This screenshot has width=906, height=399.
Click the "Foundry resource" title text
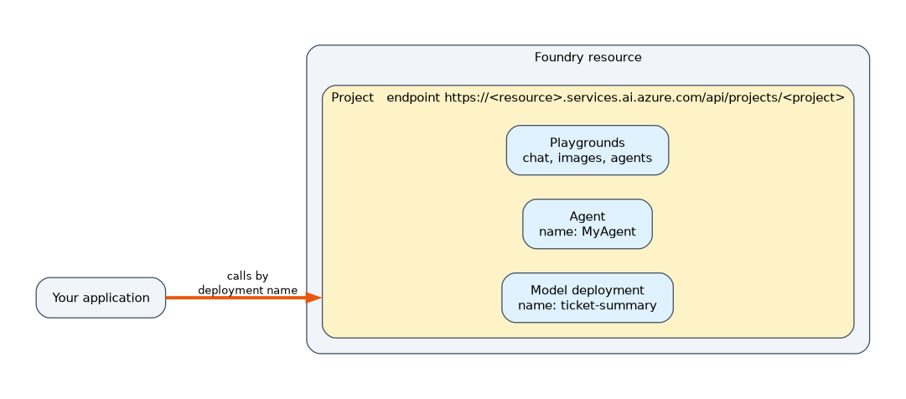(588, 57)
